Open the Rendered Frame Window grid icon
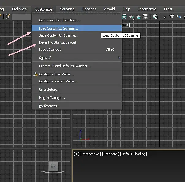 point(145,16)
